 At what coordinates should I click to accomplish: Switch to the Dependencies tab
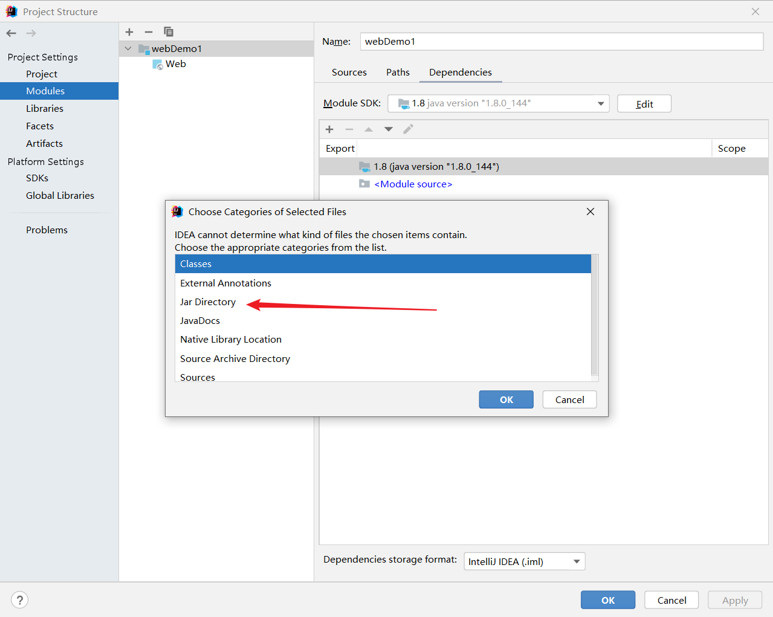click(461, 73)
